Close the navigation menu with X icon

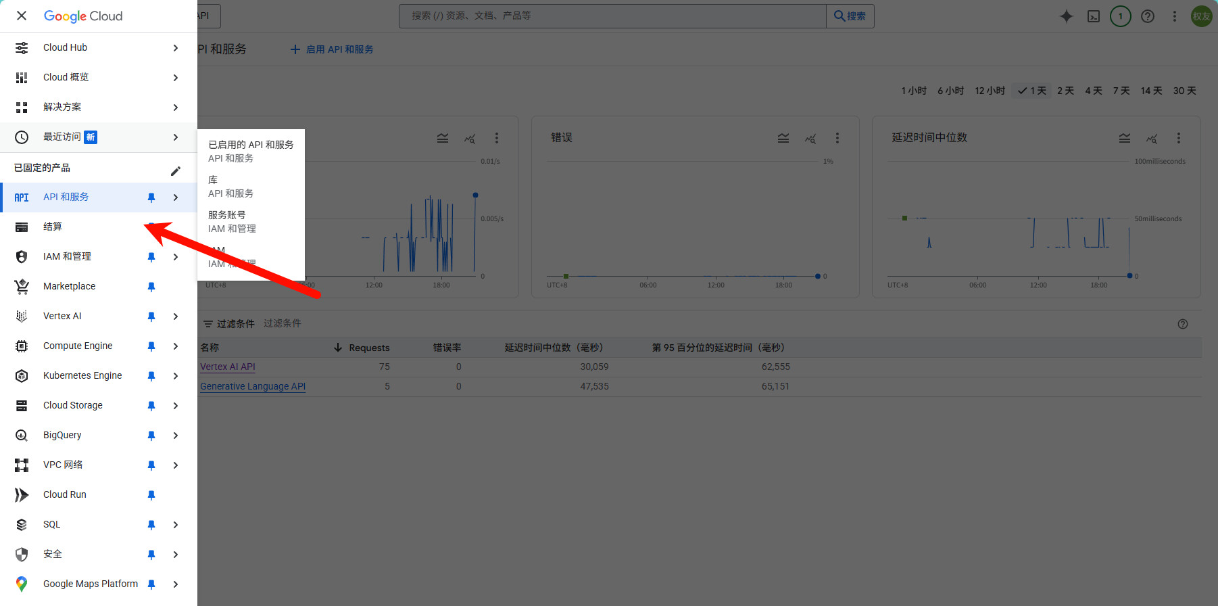point(22,16)
